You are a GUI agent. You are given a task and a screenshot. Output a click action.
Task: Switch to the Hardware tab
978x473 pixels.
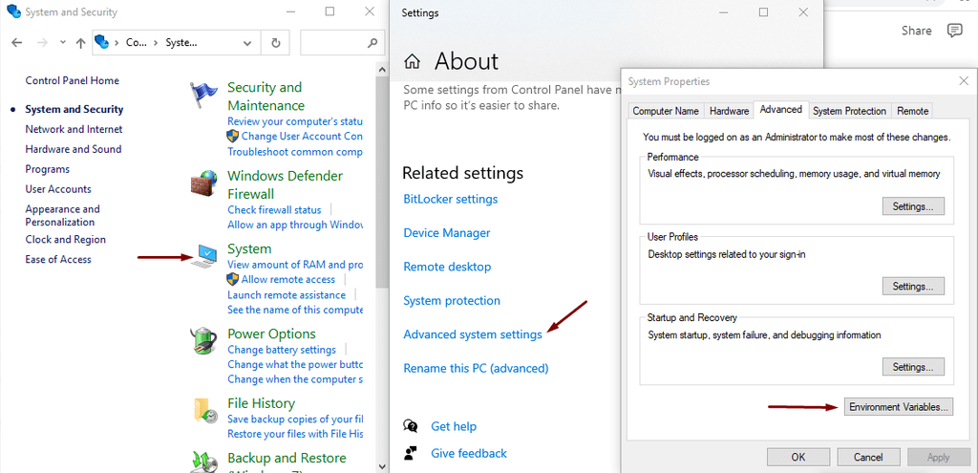[729, 111]
